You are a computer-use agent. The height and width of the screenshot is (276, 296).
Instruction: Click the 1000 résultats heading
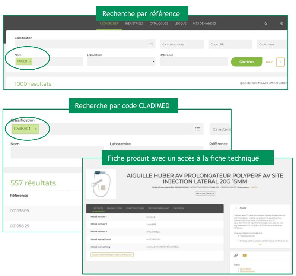click(33, 84)
